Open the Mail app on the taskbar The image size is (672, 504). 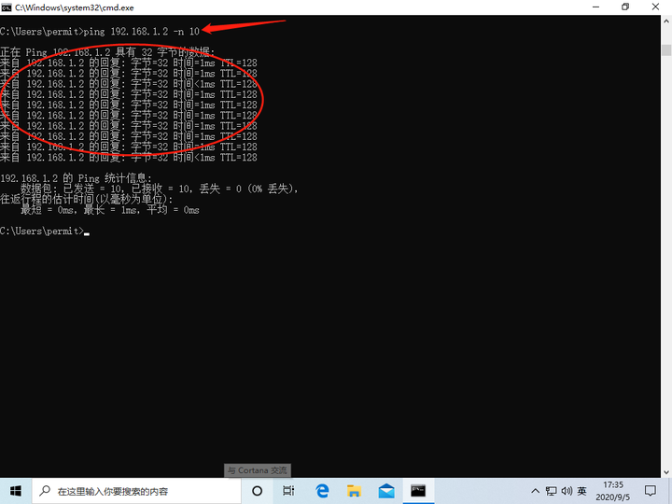386,491
